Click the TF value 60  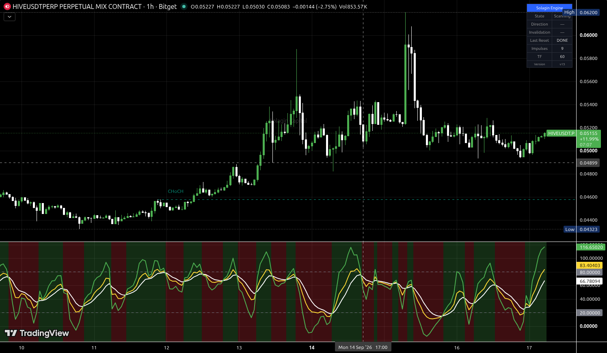tap(562, 57)
